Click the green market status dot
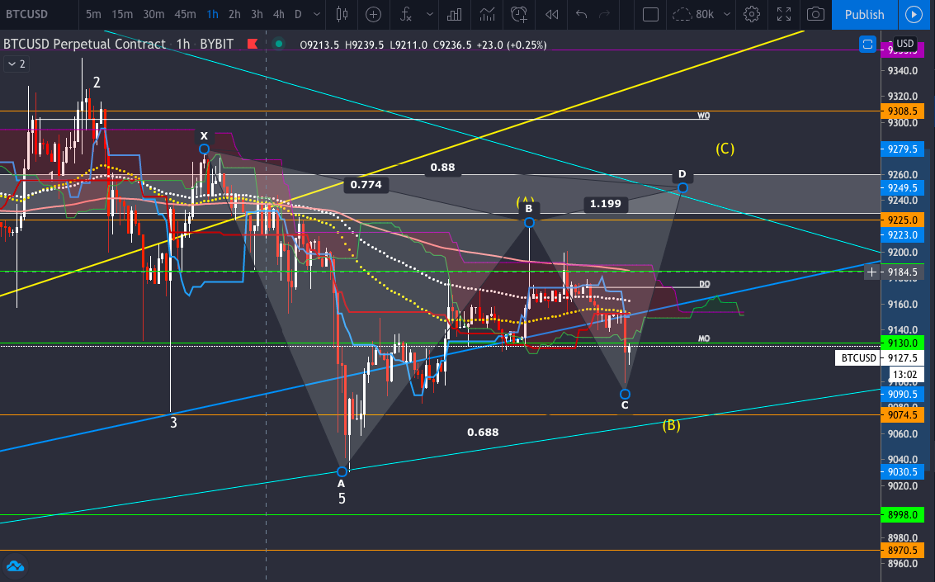The height and width of the screenshot is (582, 935). (x=278, y=44)
